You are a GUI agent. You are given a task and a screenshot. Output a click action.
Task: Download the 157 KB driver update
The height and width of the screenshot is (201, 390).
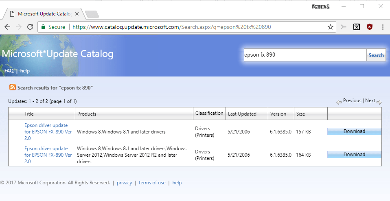pyautogui.click(x=354, y=131)
